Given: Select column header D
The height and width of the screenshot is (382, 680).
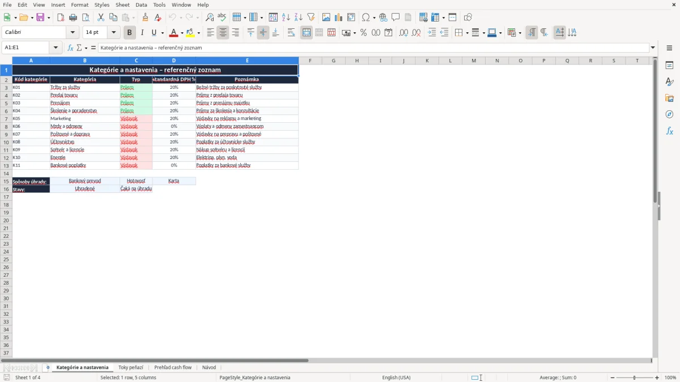Looking at the screenshot, I should (174, 61).
